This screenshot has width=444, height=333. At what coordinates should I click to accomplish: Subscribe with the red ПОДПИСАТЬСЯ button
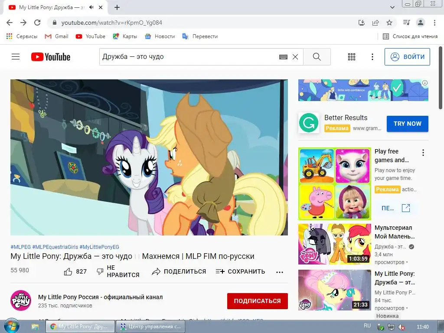pos(258,301)
